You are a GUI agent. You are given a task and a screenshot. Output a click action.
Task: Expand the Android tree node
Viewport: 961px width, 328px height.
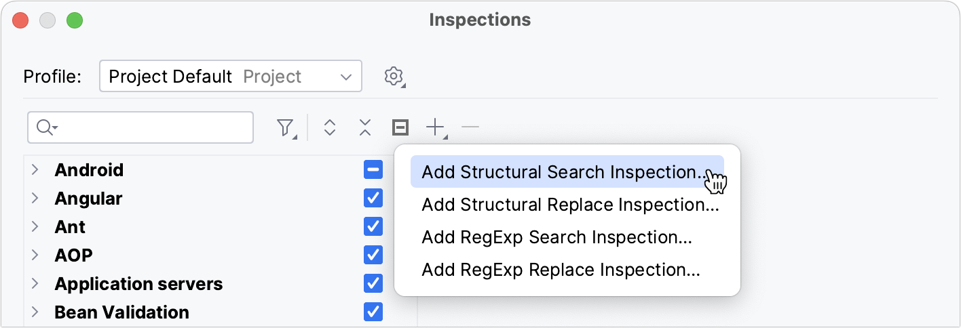35,170
